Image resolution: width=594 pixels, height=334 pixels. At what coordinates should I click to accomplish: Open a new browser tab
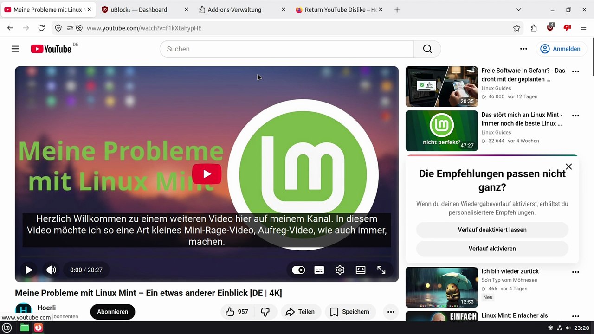click(397, 10)
